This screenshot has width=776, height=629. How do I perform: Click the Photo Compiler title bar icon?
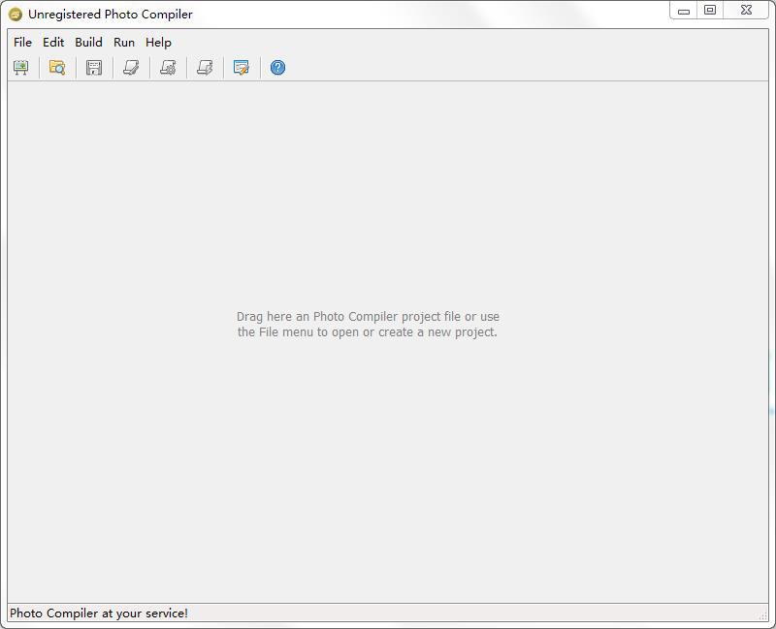16,15
